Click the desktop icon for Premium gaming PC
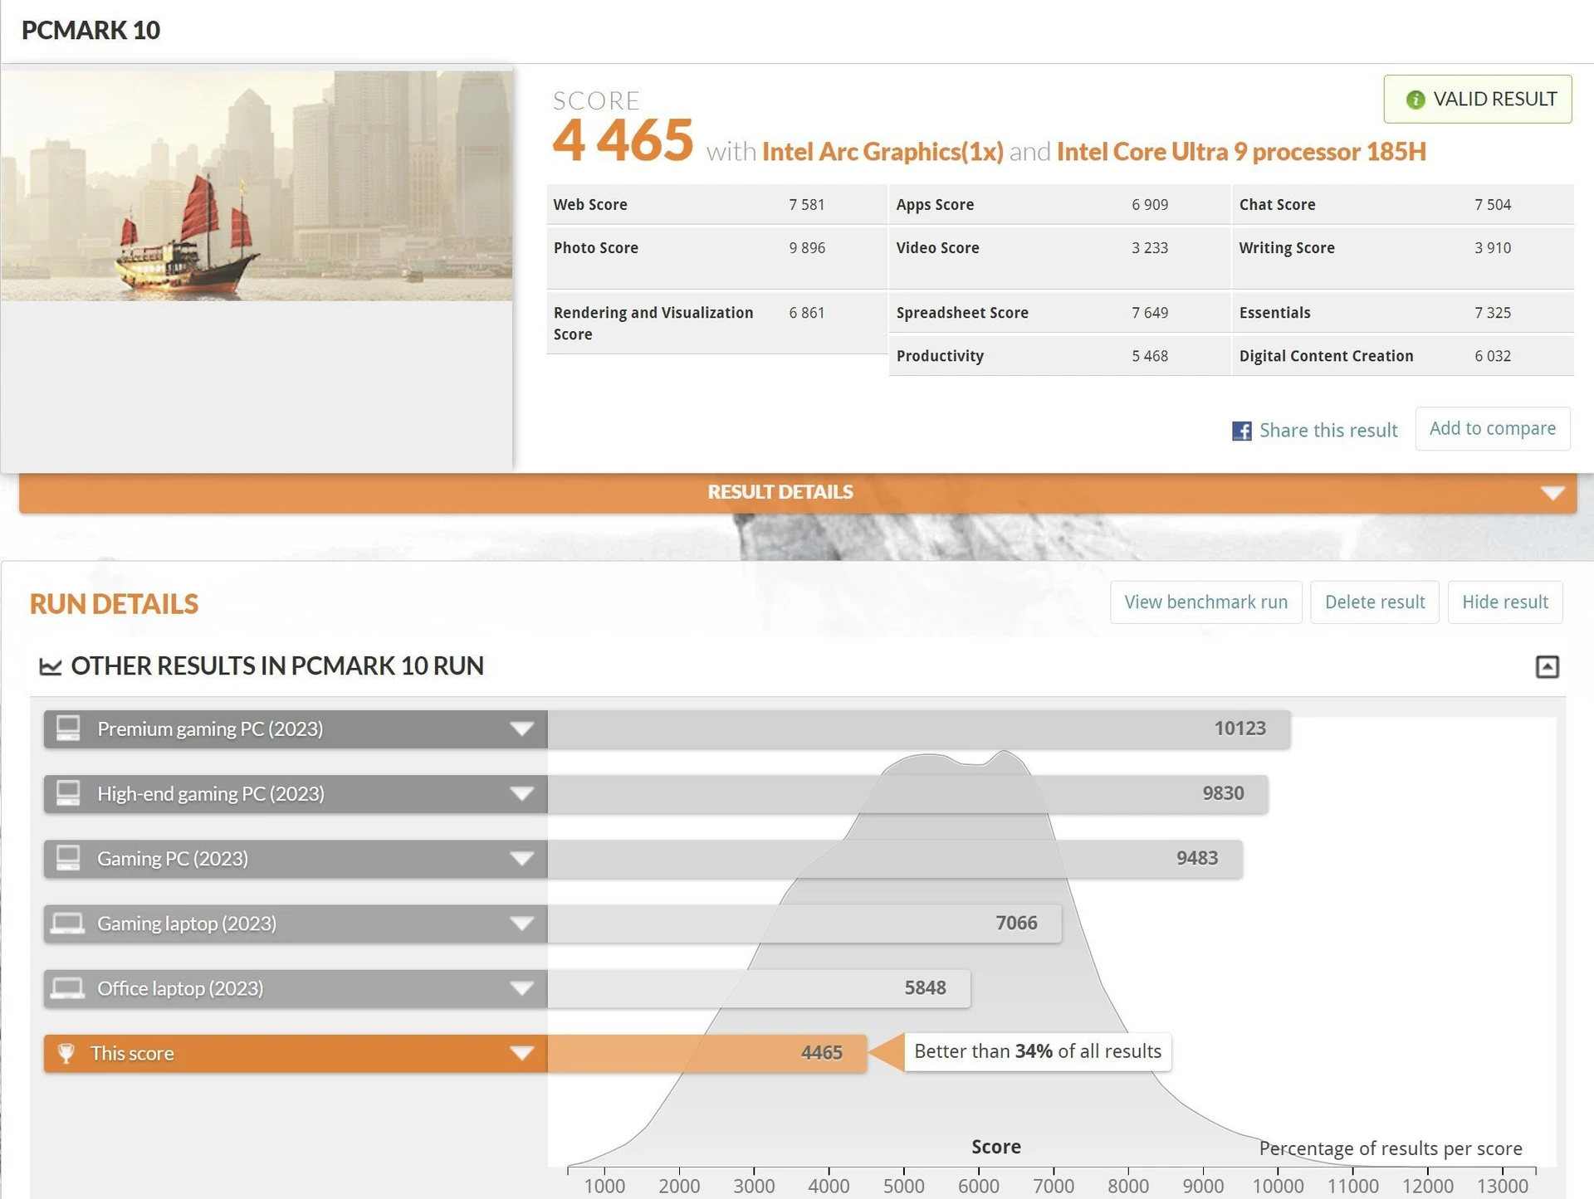 click(x=68, y=729)
